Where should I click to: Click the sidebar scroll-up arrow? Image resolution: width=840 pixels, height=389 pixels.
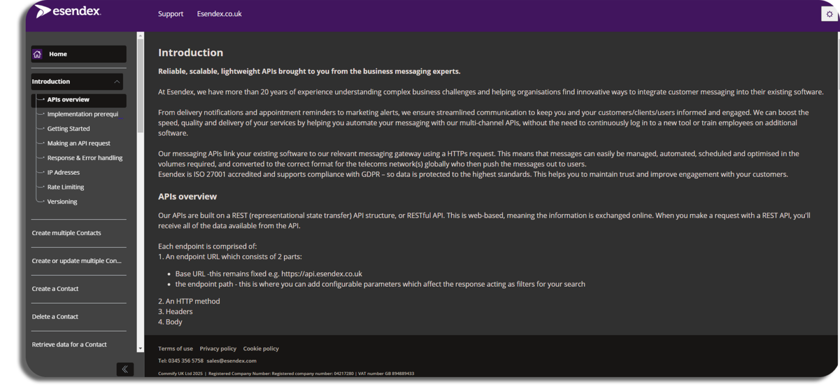point(140,36)
